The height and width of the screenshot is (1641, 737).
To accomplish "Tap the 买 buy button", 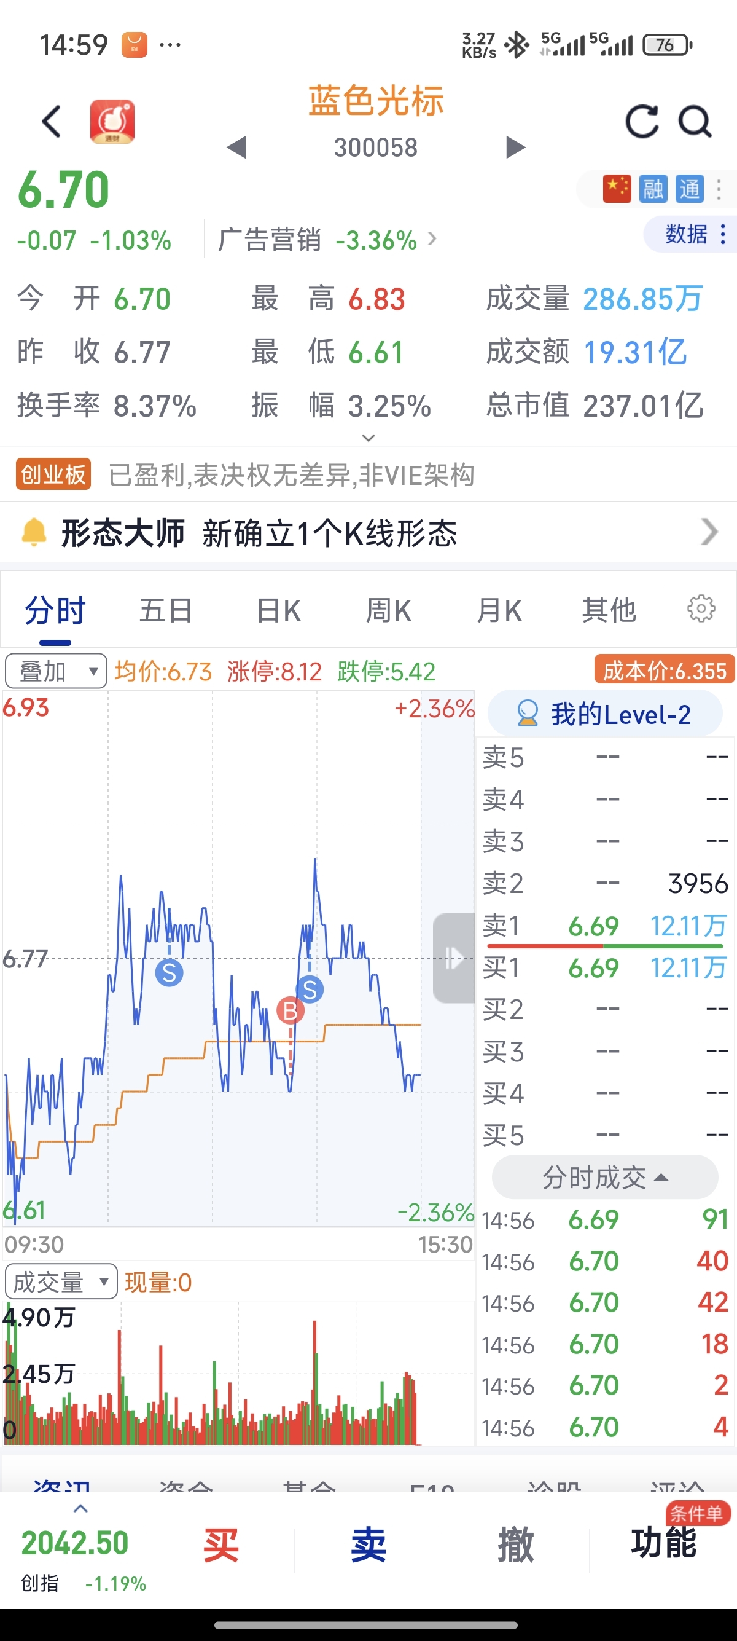I will tap(221, 1545).
